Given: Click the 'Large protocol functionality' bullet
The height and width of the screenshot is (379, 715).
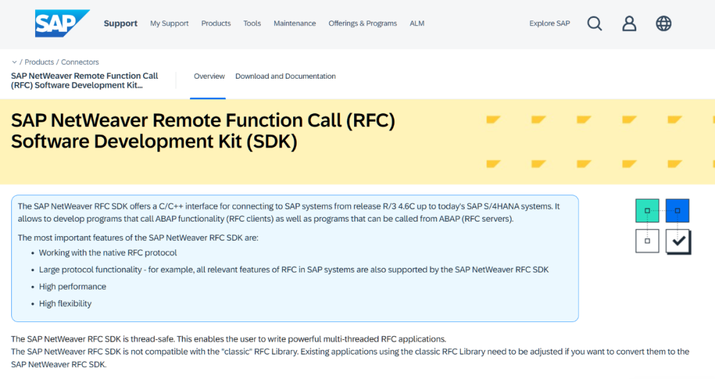Looking at the screenshot, I should click(x=294, y=270).
